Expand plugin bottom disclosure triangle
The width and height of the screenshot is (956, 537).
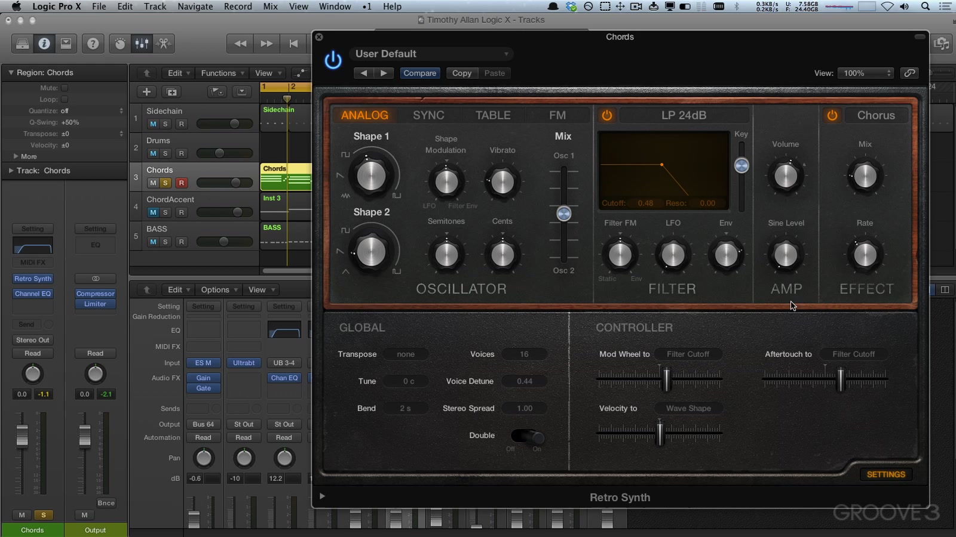[x=322, y=496]
